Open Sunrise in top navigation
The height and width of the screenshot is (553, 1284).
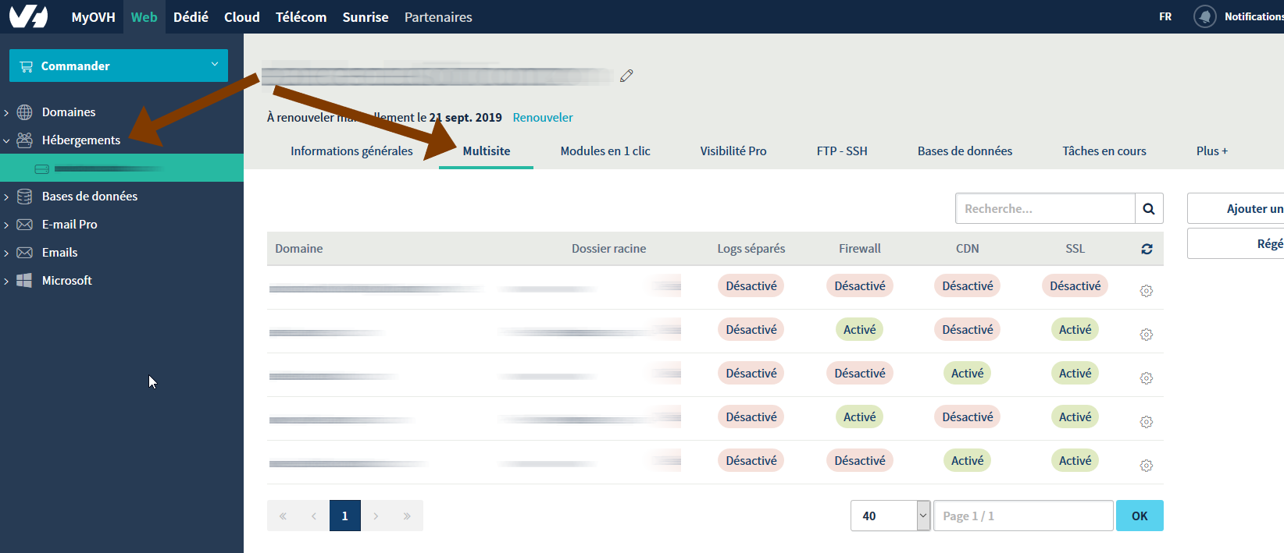[x=366, y=17]
